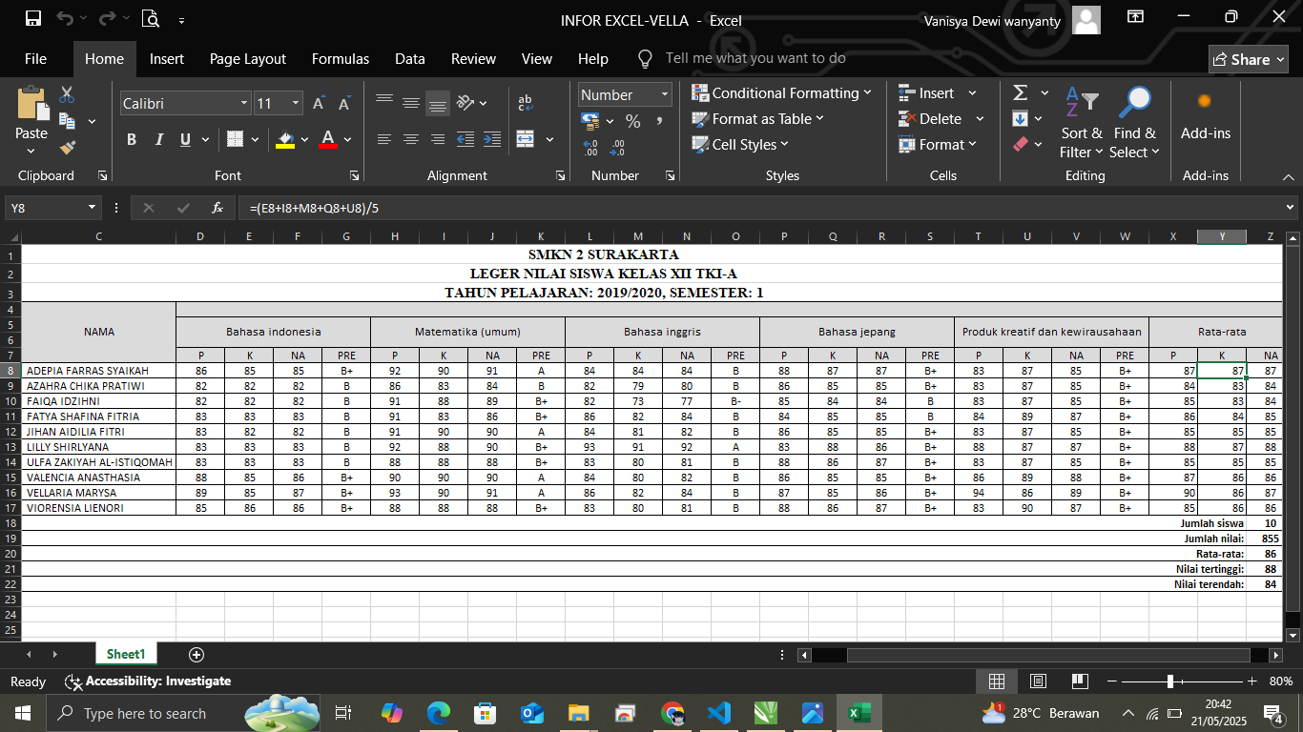
Task: Click the Wrap Text icon
Action: [x=526, y=103]
